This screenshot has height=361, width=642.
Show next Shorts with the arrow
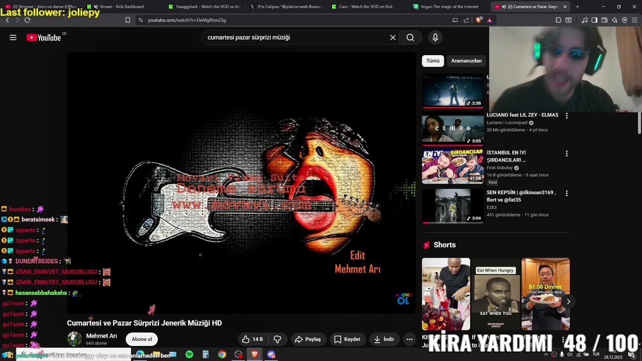pyautogui.click(x=568, y=301)
